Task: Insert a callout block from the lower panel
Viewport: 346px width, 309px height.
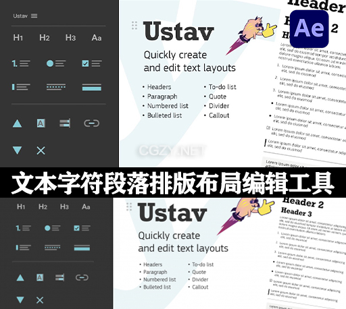Action: point(82,248)
